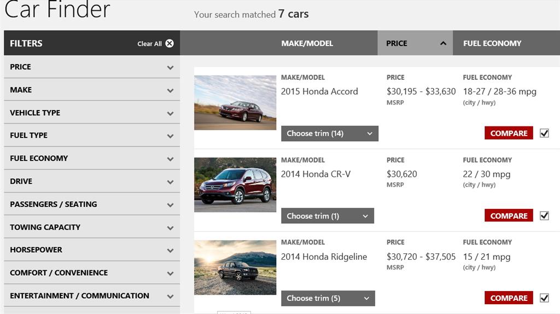Expand the PASSENGERS / SEATING filter
560x314 pixels.
coord(92,204)
